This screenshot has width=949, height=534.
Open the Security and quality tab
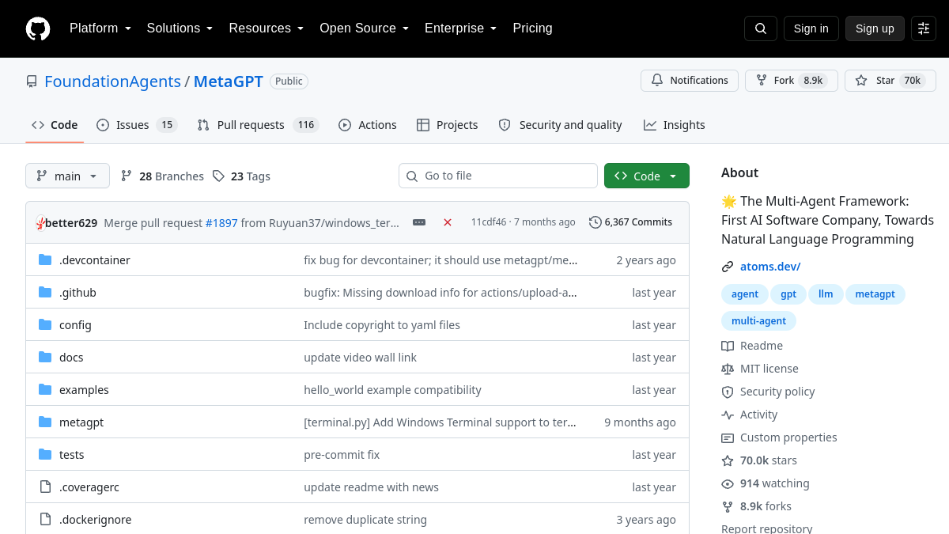[561, 125]
